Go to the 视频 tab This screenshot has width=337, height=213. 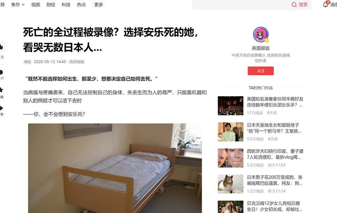[x=36, y=5]
